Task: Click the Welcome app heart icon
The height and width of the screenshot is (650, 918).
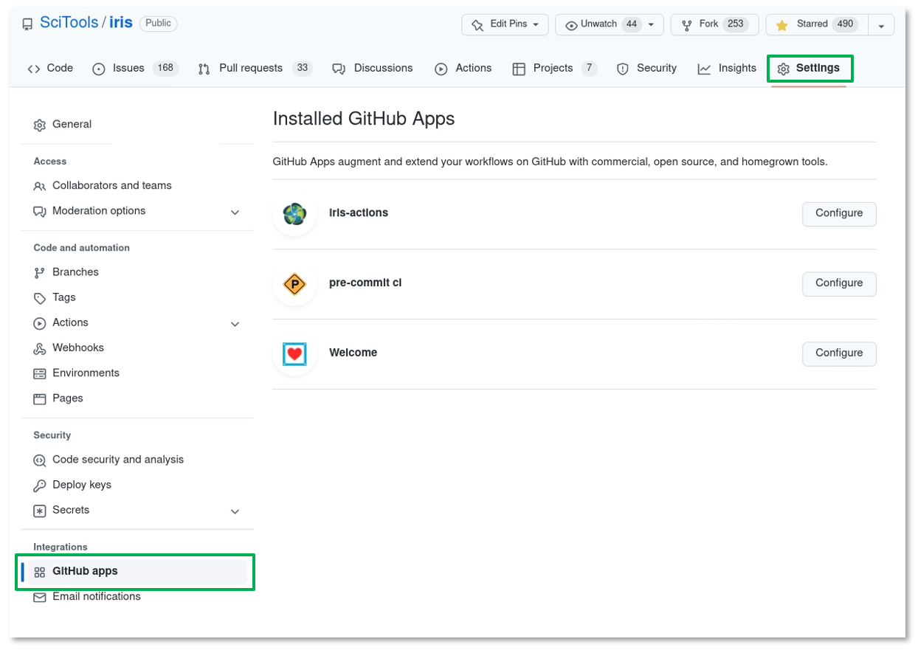Action: tap(294, 354)
